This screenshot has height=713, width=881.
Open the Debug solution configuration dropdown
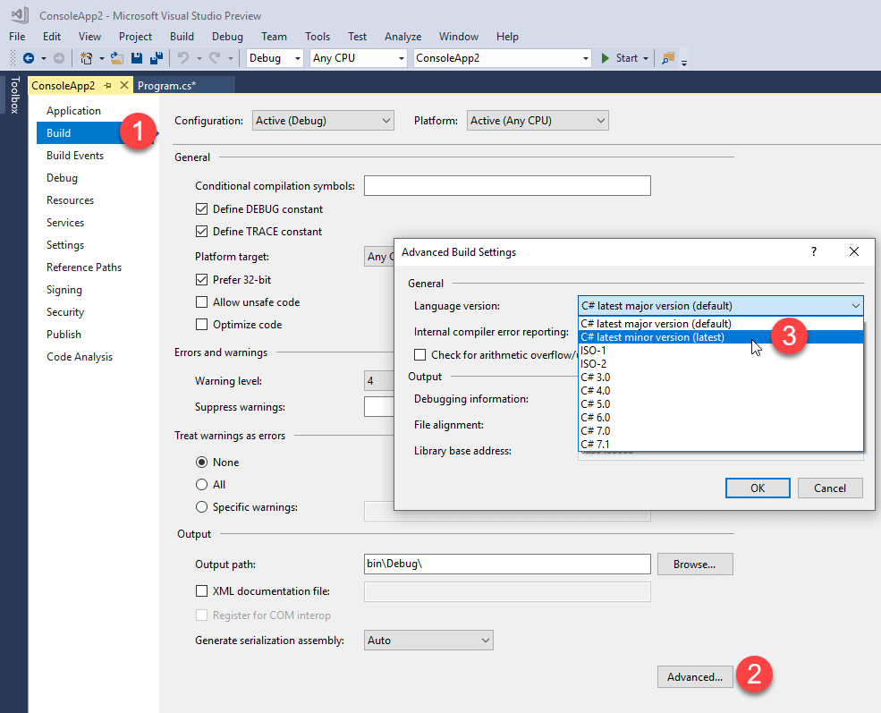(275, 58)
